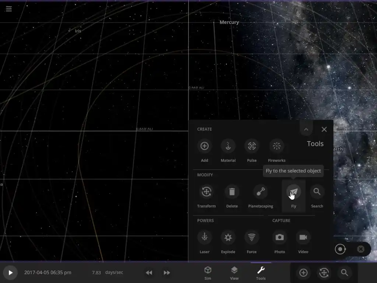Click the Add shortcut in bottom bar
Viewport: 377px width, 283px height.
point(303,273)
